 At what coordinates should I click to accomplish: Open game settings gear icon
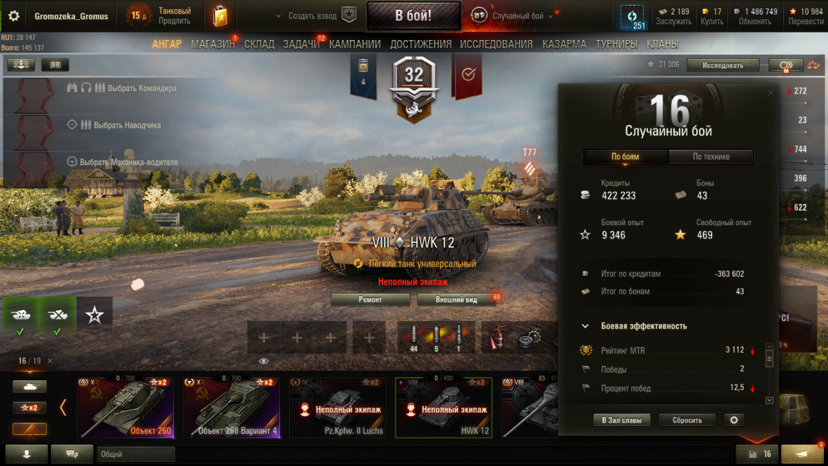coord(14,16)
